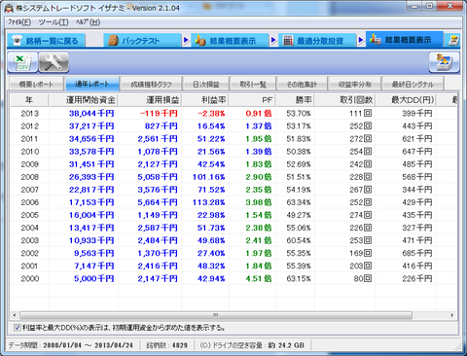Uncheck the 利益率と最大DD(%) display checkbox
This screenshot has height=356, width=467.
pyautogui.click(x=18, y=328)
